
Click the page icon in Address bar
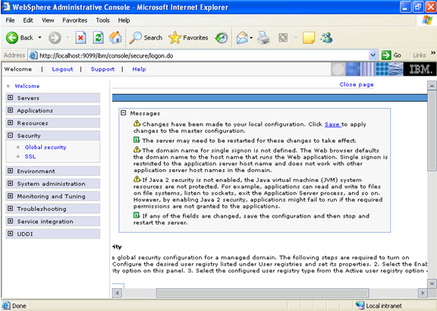(x=33, y=55)
